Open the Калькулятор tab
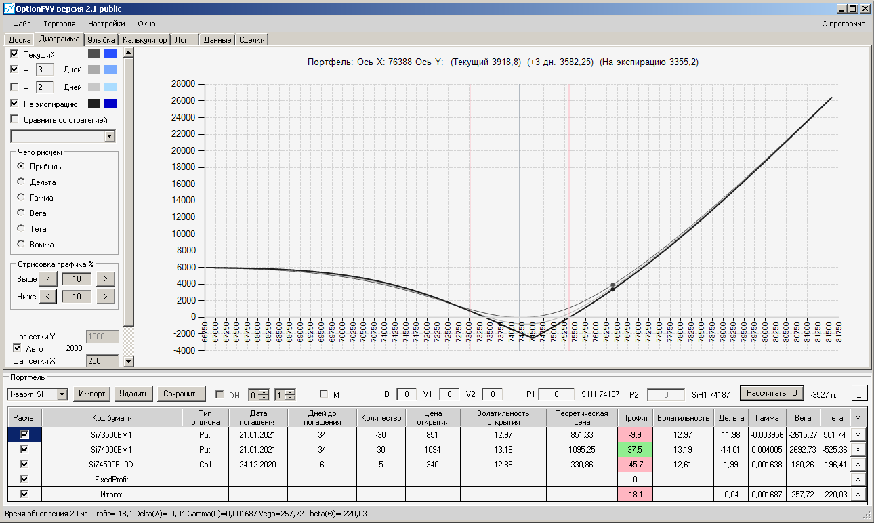This screenshot has height=523, width=874. (144, 40)
